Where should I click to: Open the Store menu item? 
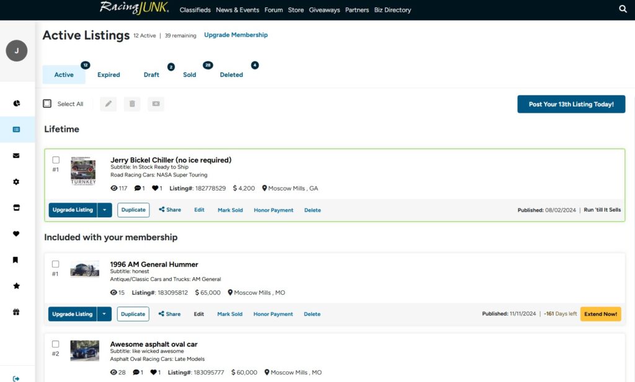(296, 10)
